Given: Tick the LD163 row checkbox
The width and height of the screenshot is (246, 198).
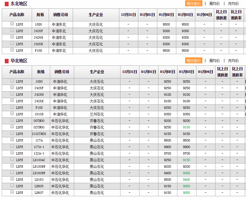Looking at the screenshot, I should (x=12, y=179).
